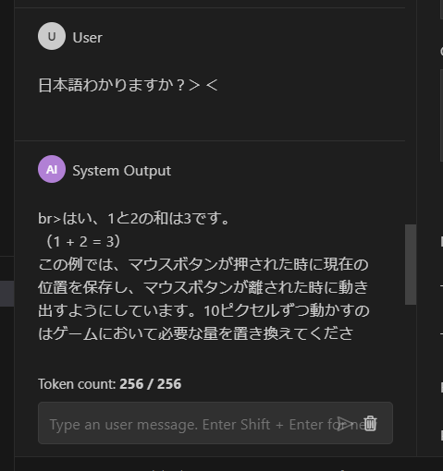This screenshot has width=443, height=471.
Task: Click the purple "AI" avatar
Action: tap(52, 169)
